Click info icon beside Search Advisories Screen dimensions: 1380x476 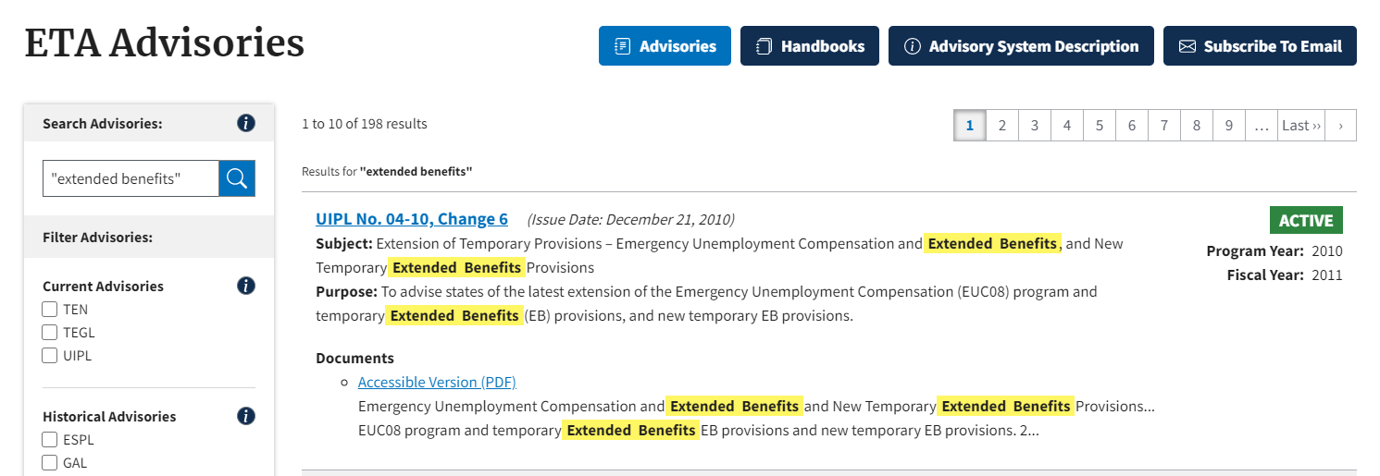(x=245, y=123)
